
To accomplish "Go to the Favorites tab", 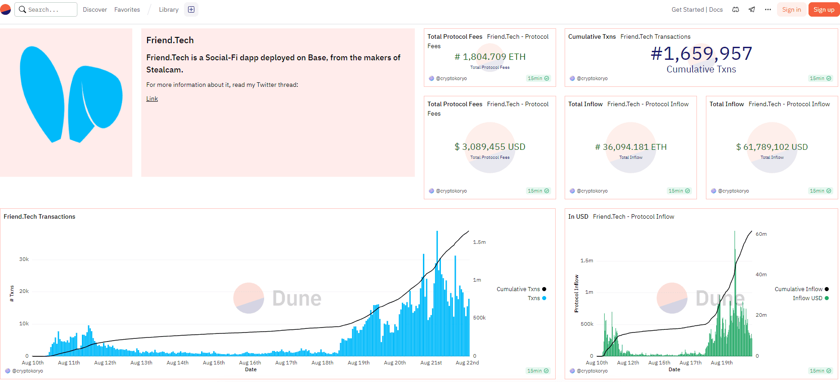I will tap(127, 9).
